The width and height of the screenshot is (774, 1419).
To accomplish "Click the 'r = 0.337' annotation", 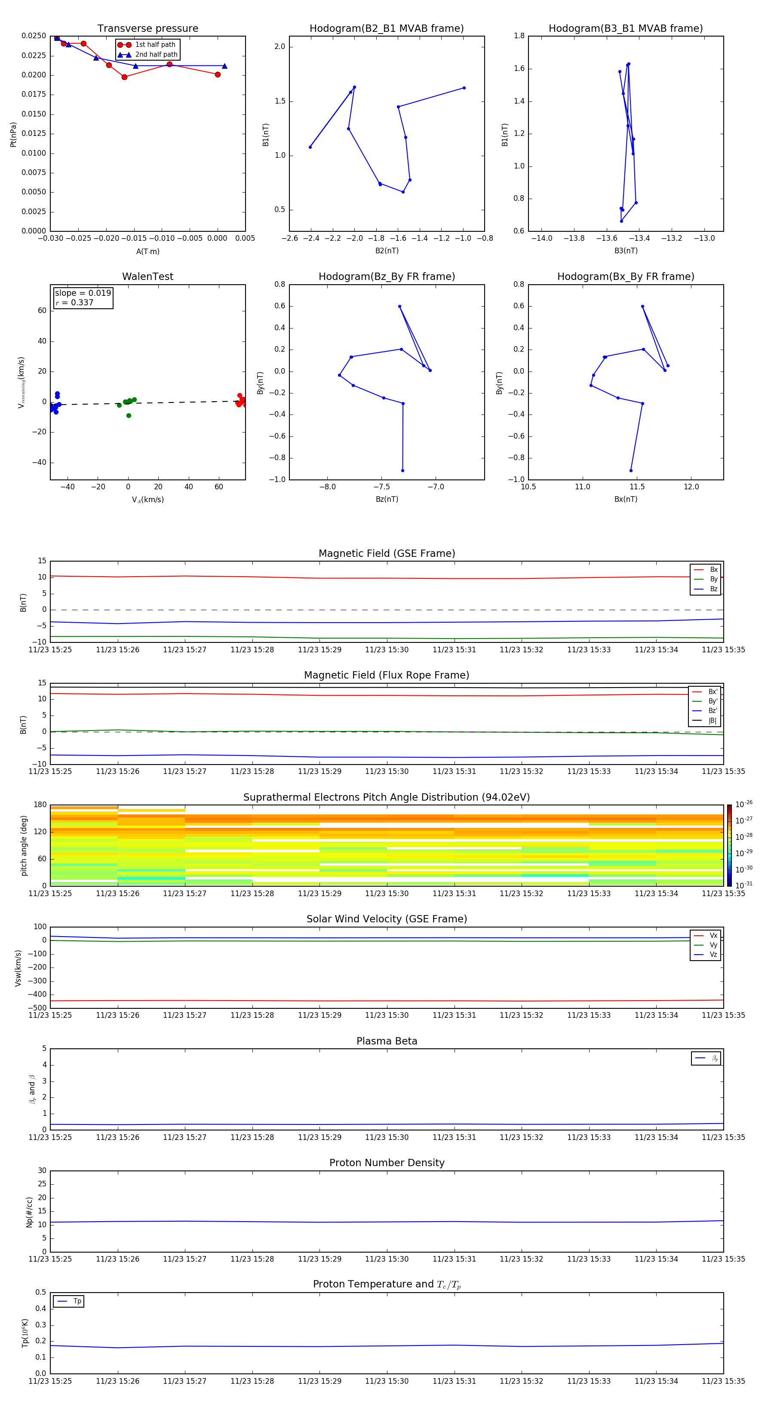I will [74, 302].
